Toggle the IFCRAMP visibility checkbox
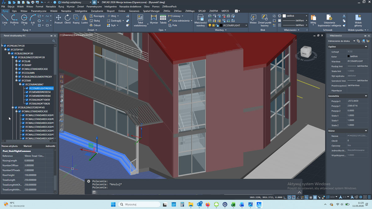 coord(20,65)
